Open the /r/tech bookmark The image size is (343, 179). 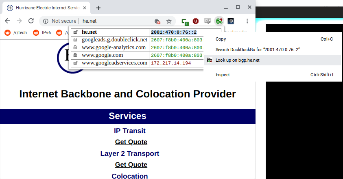point(16,33)
